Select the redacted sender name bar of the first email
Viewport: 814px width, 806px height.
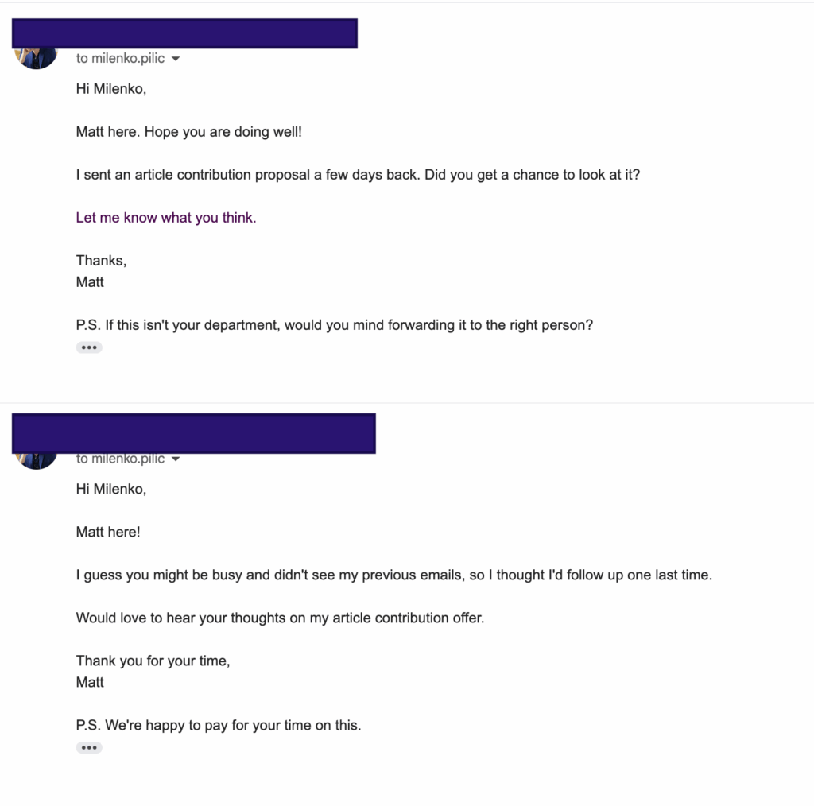click(184, 33)
